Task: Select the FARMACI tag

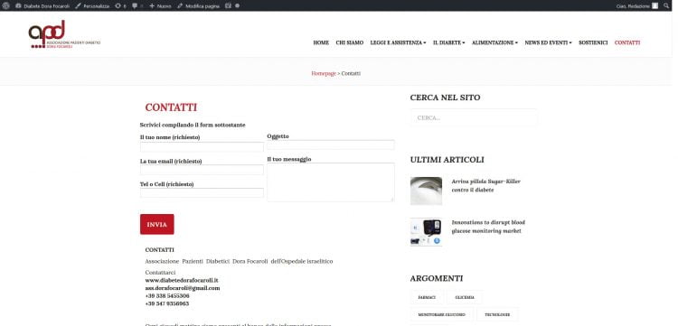Action: (x=427, y=297)
